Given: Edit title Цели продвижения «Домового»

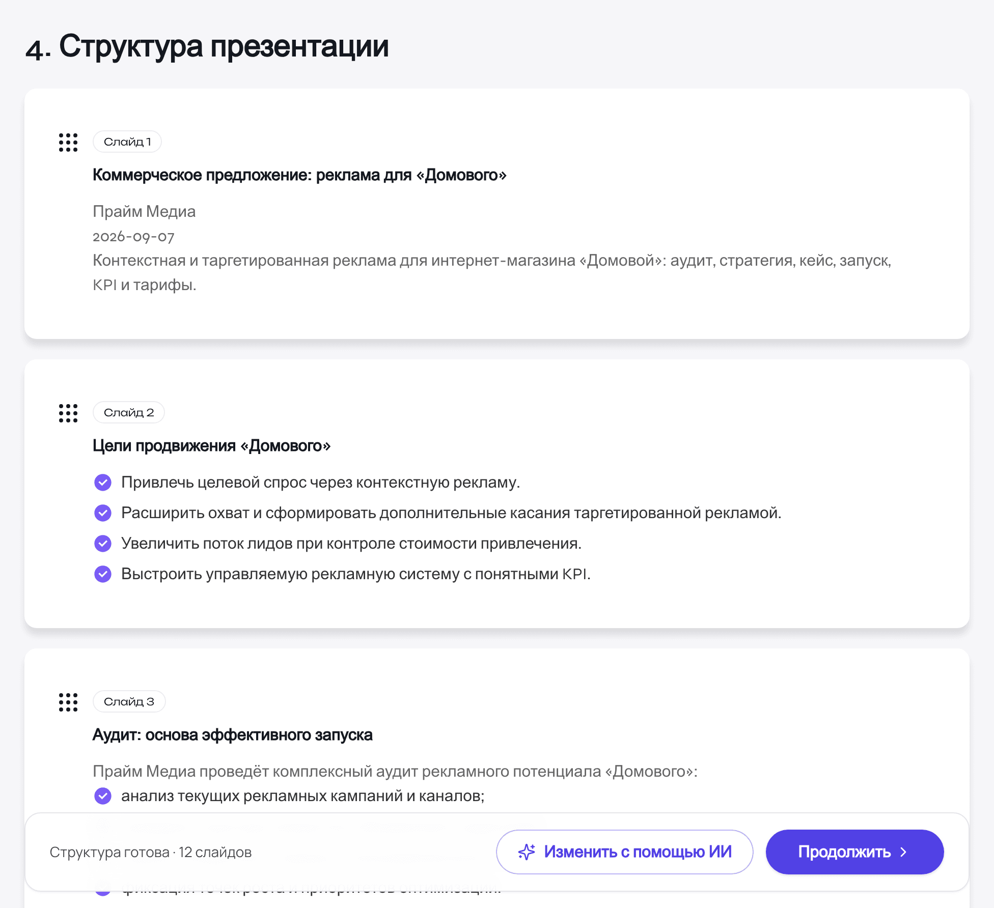Looking at the screenshot, I should [211, 446].
